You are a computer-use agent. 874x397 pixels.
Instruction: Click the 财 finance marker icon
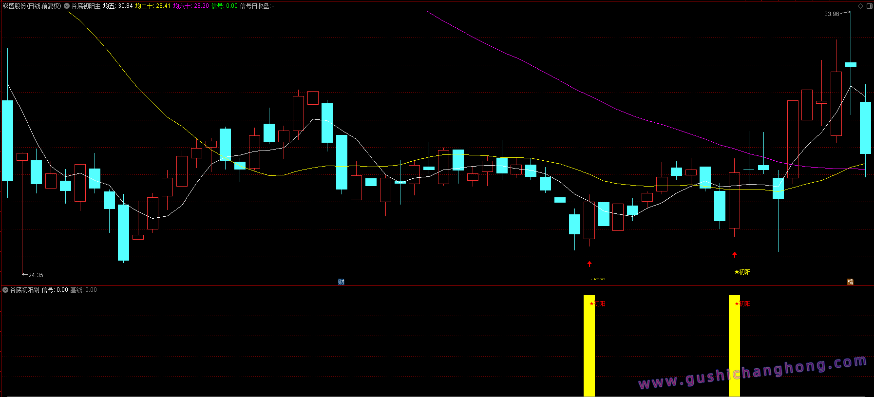(341, 282)
